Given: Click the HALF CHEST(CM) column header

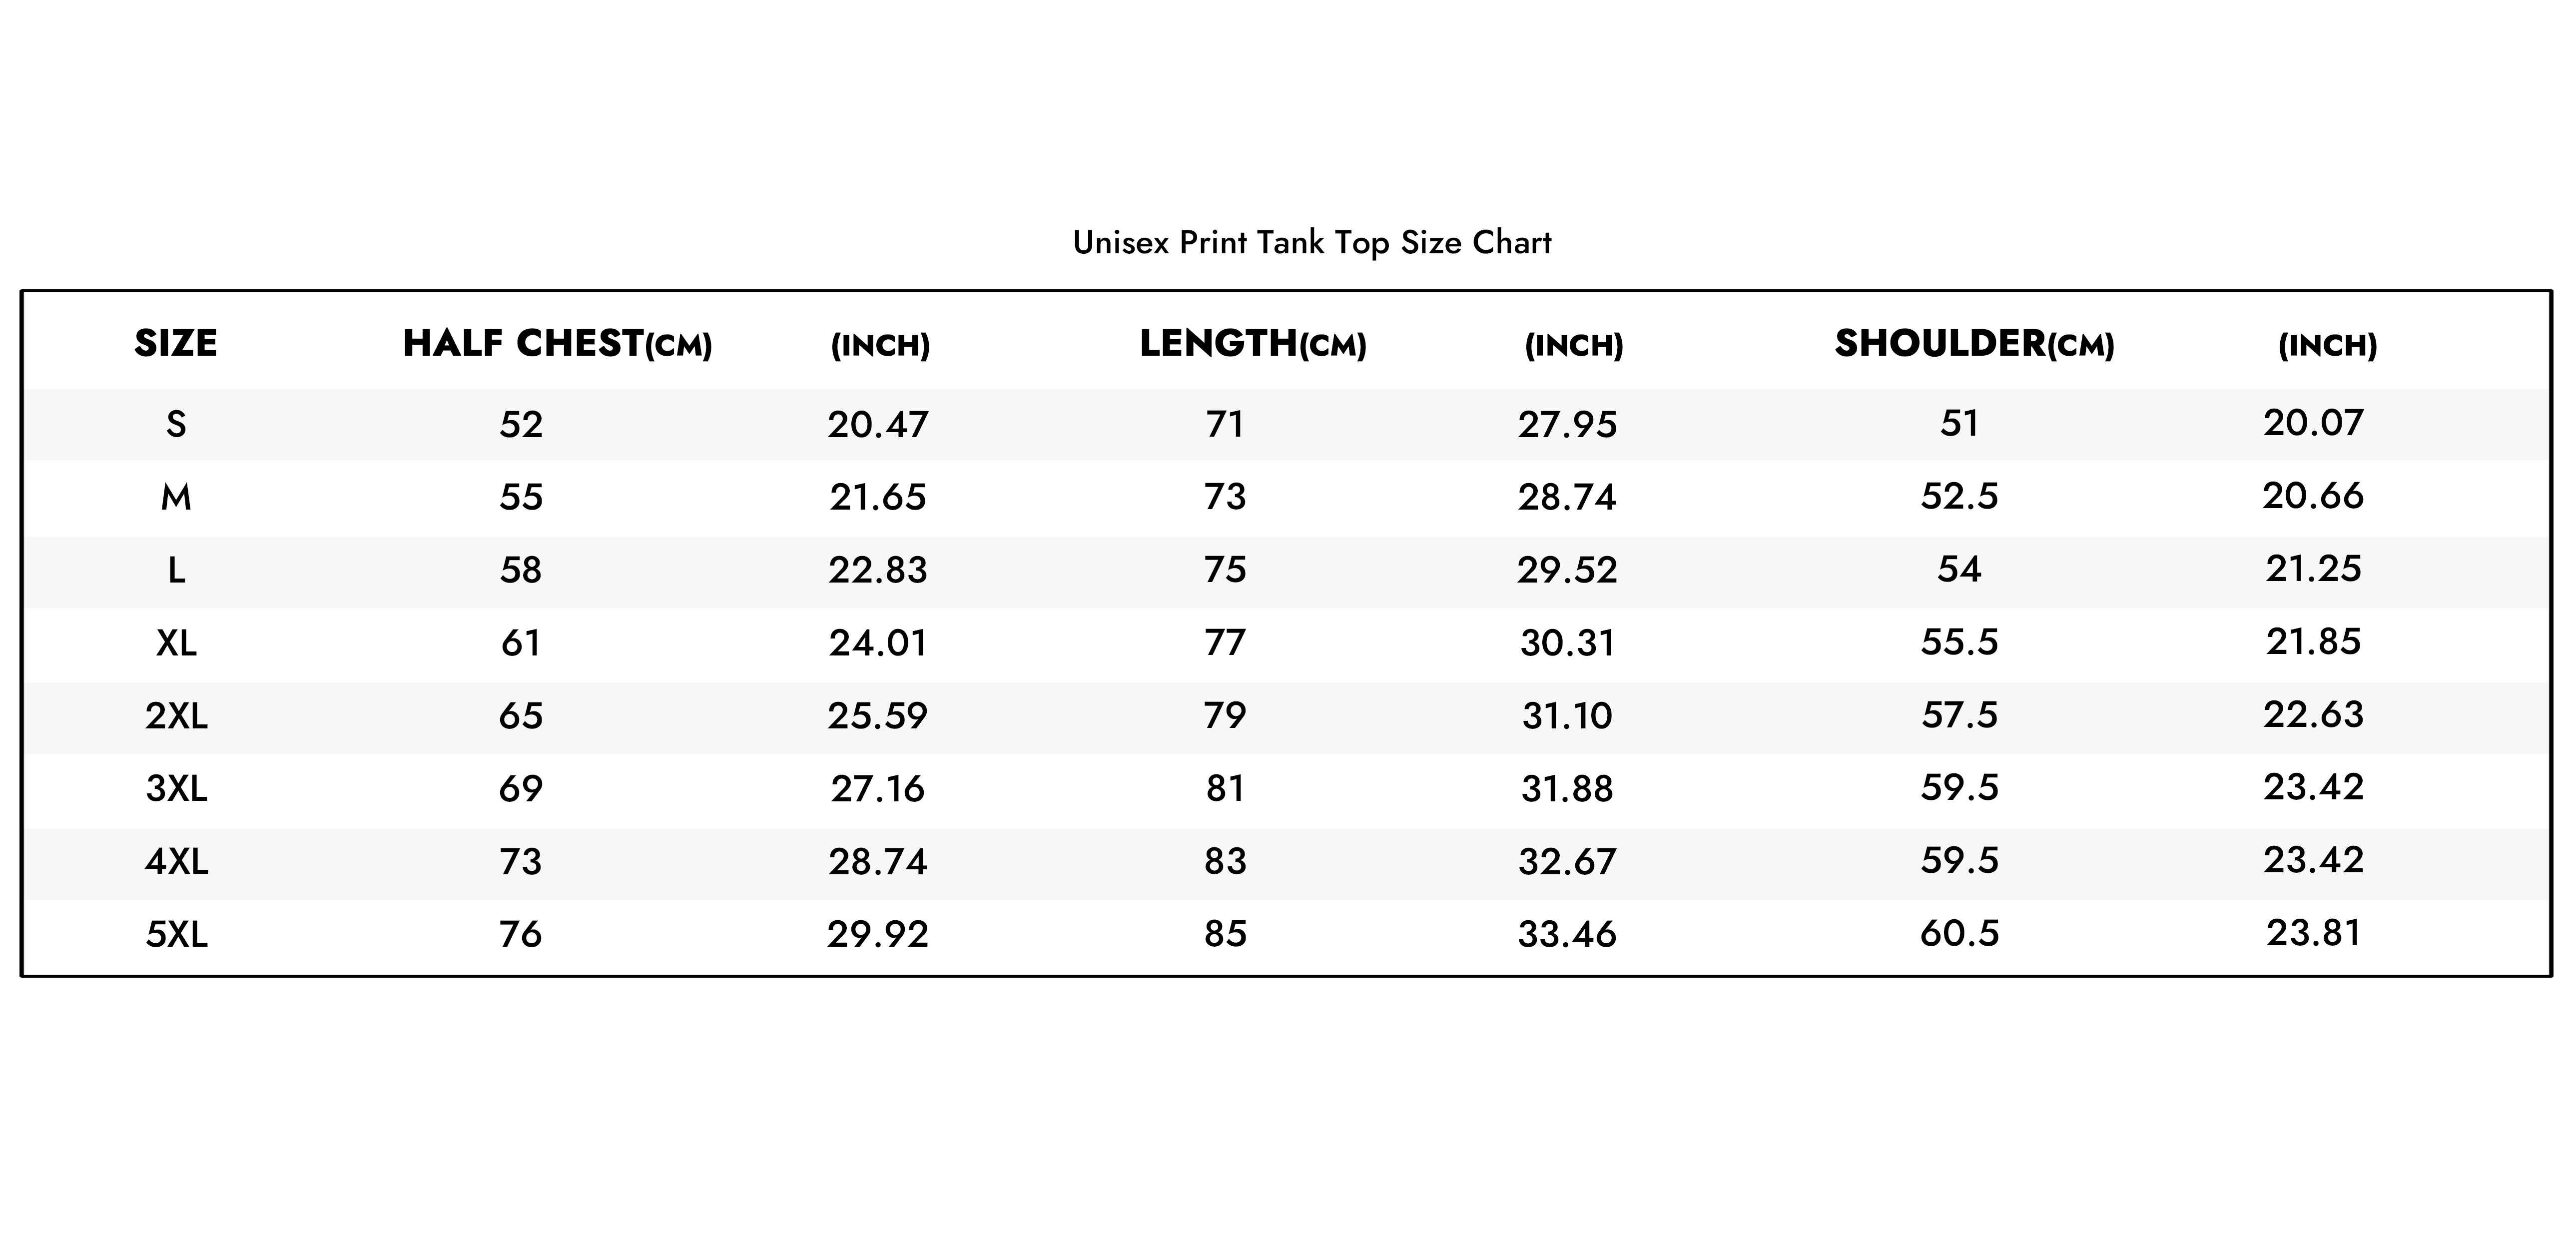Looking at the screenshot, I should [557, 344].
